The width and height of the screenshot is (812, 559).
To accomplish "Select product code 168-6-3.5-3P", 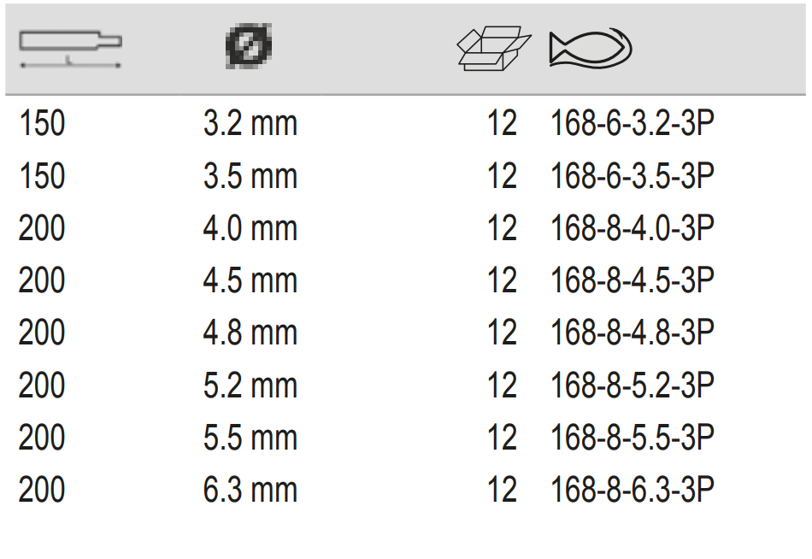I will [x=632, y=177].
